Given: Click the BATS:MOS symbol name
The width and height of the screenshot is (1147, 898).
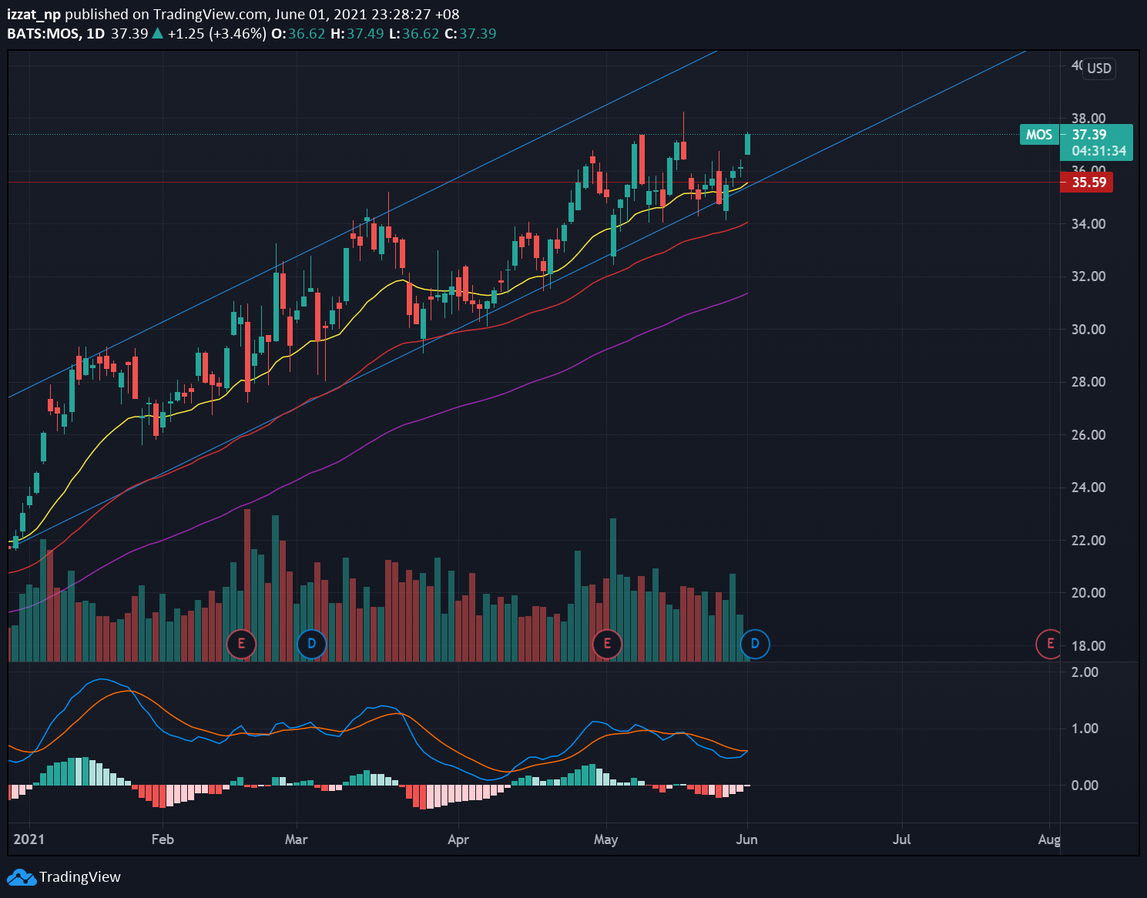Looking at the screenshot, I should pyautogui.click(x=43, y=34).
